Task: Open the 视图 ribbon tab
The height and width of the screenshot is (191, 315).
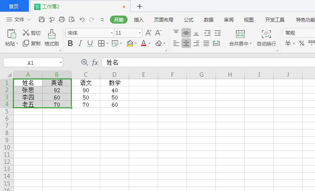Action: coord(249,20)
